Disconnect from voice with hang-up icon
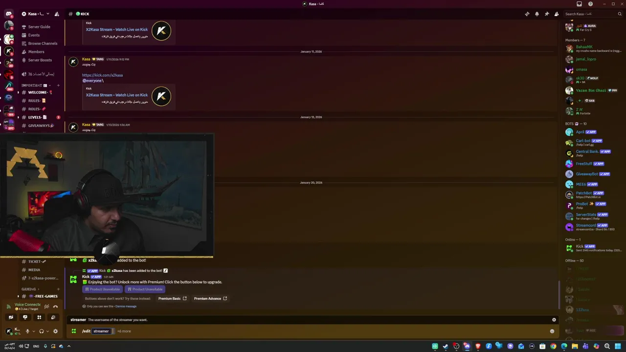 [x=55, y=307]
